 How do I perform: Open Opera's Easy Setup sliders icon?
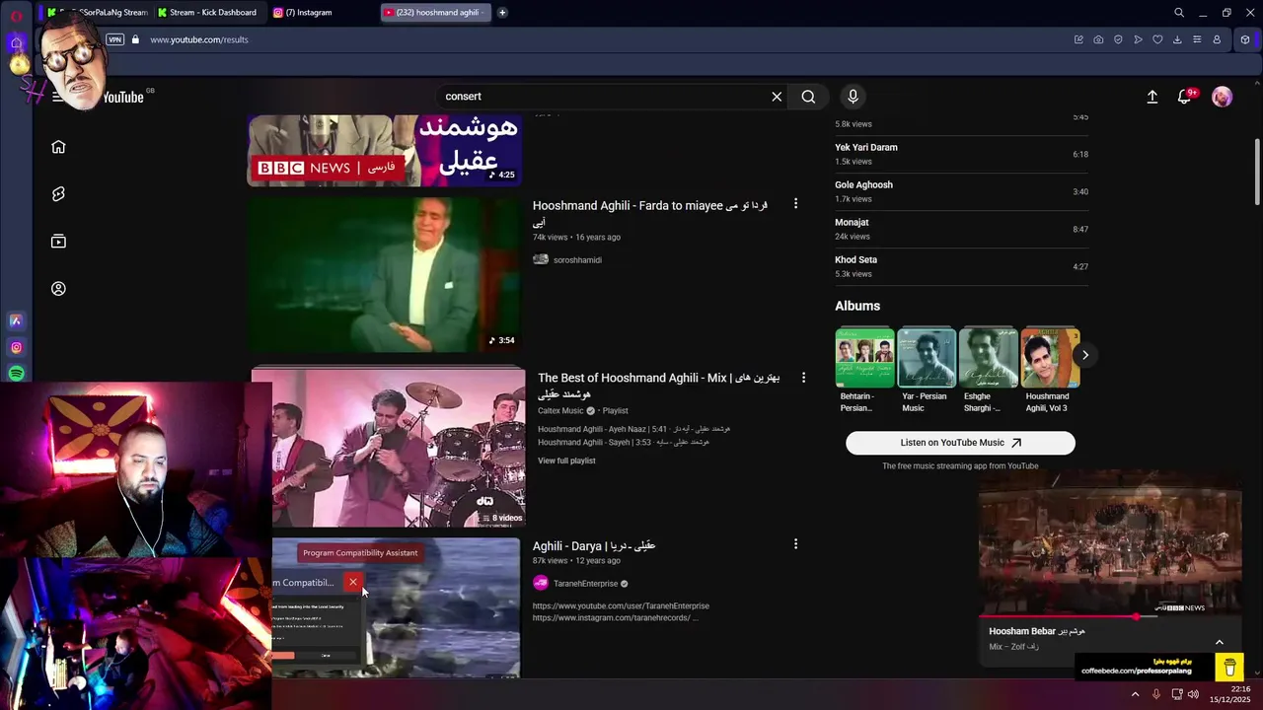(x=1197, y=39)
